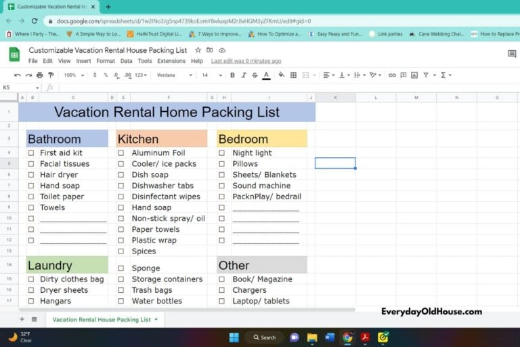Format as percent icon
The height and width of the screenshot is (347, 520).
coord(106,75)
